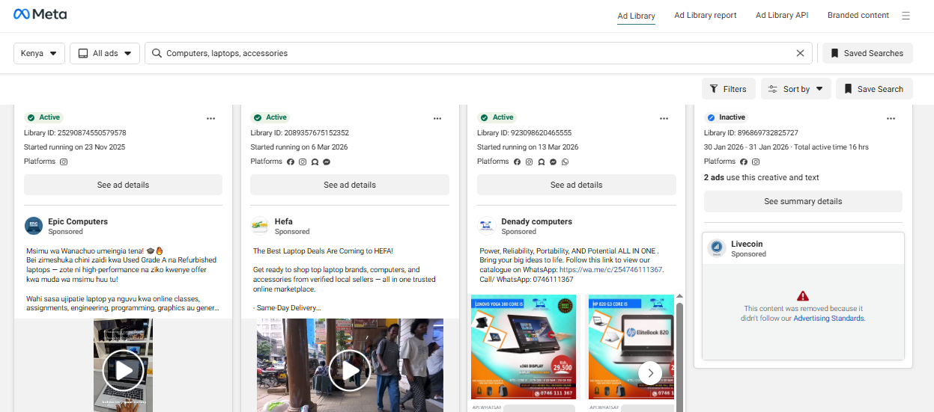Open the Filters panel
Image resolution: width=934 pixels, height=412 pixels.
click(x=728, y=89)
